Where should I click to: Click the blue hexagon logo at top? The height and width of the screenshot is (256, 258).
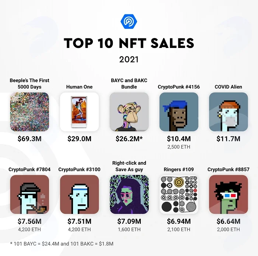click(x=129, y=21)
